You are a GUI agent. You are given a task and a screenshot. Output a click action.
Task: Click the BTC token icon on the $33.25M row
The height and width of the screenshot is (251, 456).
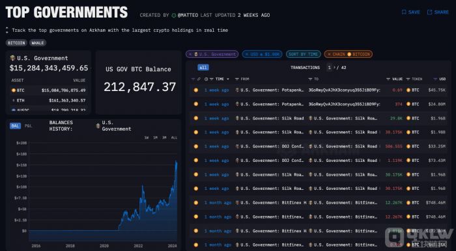click(408, 146)
